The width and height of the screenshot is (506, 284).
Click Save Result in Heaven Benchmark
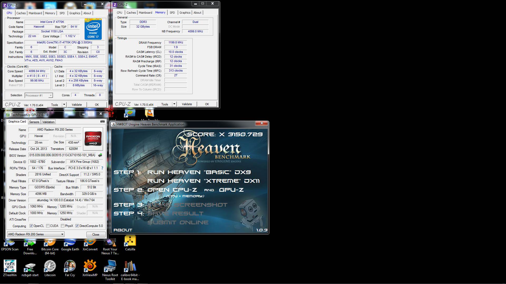pyautogui.click(x=175, y=214)
